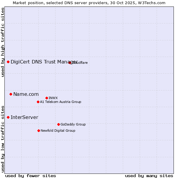Click the red marker for DigiCert DNS Trust Manager
Screen dimensions: 178x178
8,62
